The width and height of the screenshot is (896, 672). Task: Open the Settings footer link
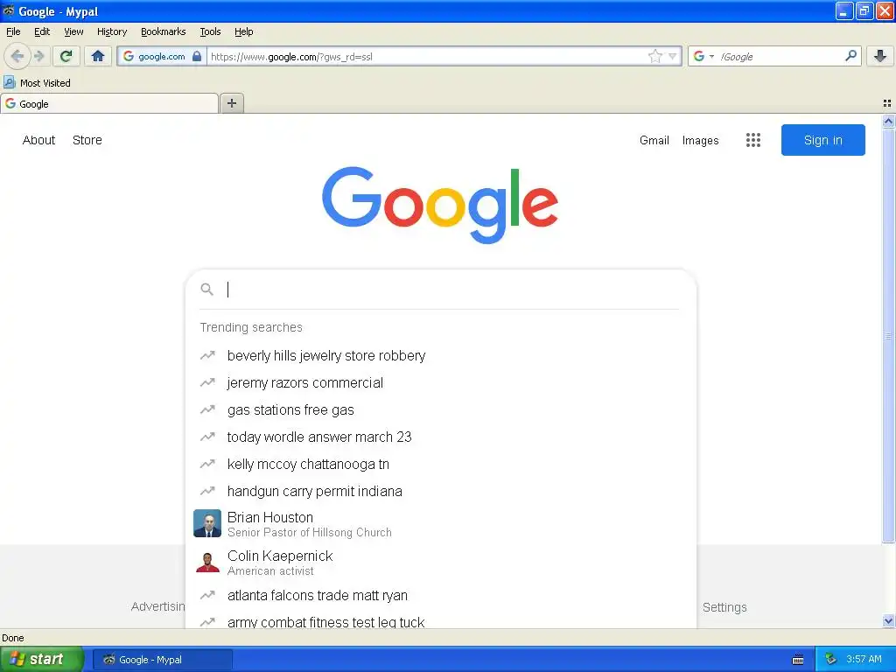(x=724, y=607)
